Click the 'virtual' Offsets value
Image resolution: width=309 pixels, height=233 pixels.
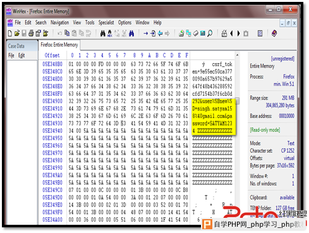pos(289,158)
